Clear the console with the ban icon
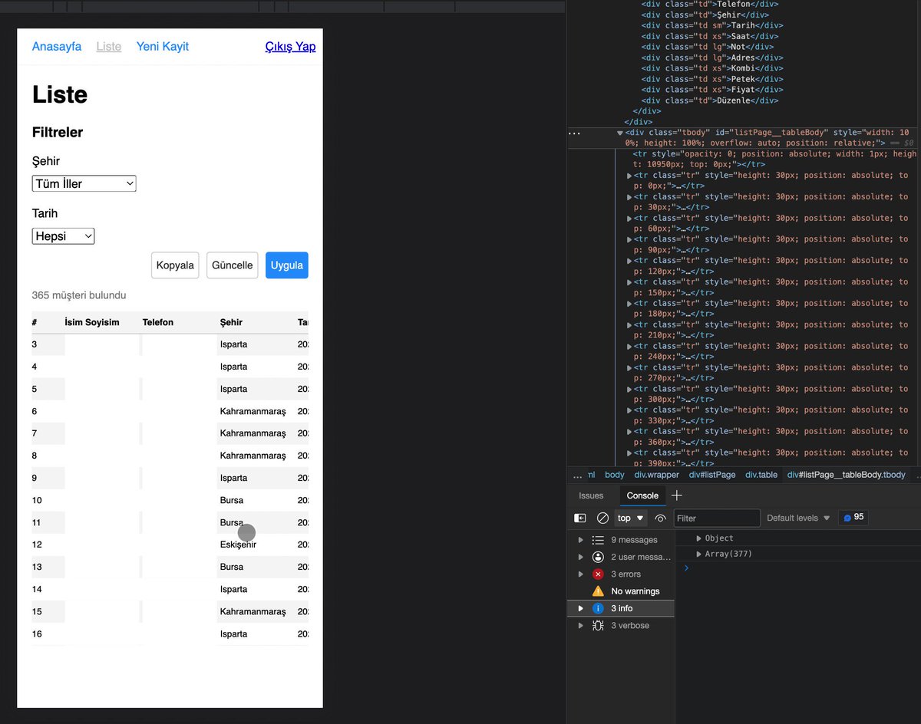 602,518
